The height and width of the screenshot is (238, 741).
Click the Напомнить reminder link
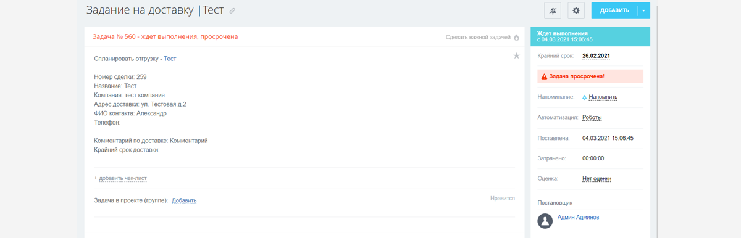603,97
